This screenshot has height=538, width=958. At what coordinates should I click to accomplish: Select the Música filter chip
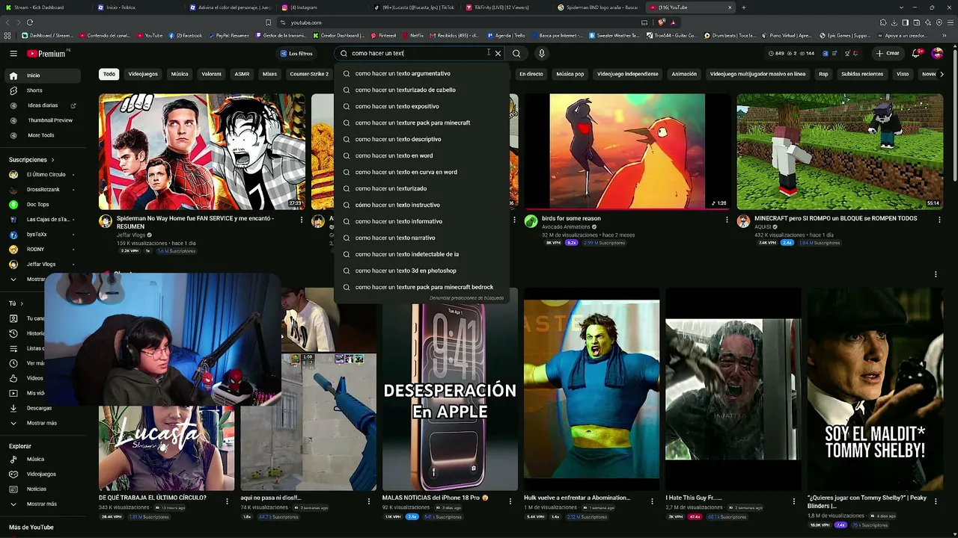click(180, 74)
